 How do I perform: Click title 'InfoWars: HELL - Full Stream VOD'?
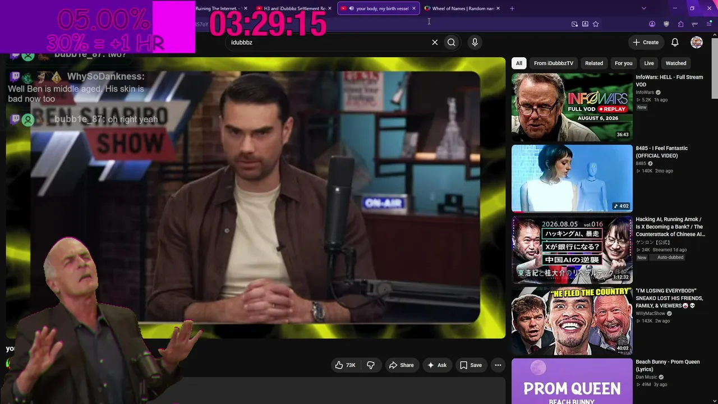(669, 81)
